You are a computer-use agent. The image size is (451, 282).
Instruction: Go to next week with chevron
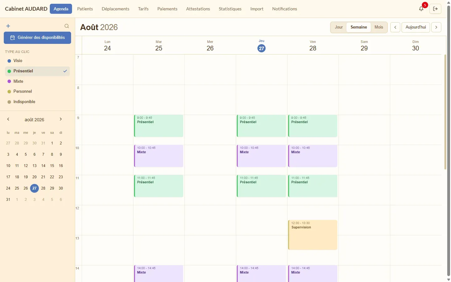click(x=436, y=27)
